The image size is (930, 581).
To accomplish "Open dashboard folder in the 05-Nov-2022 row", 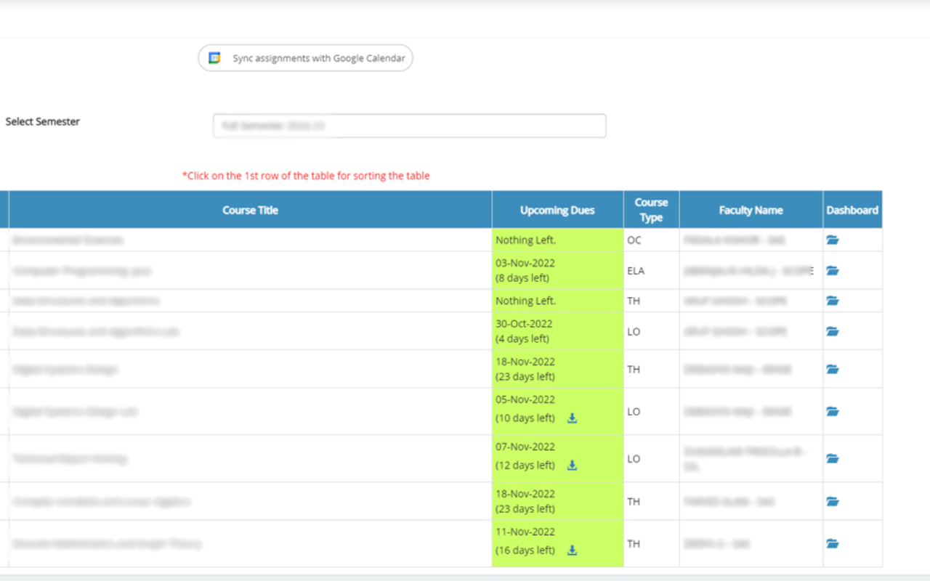I will coord(833,411).
